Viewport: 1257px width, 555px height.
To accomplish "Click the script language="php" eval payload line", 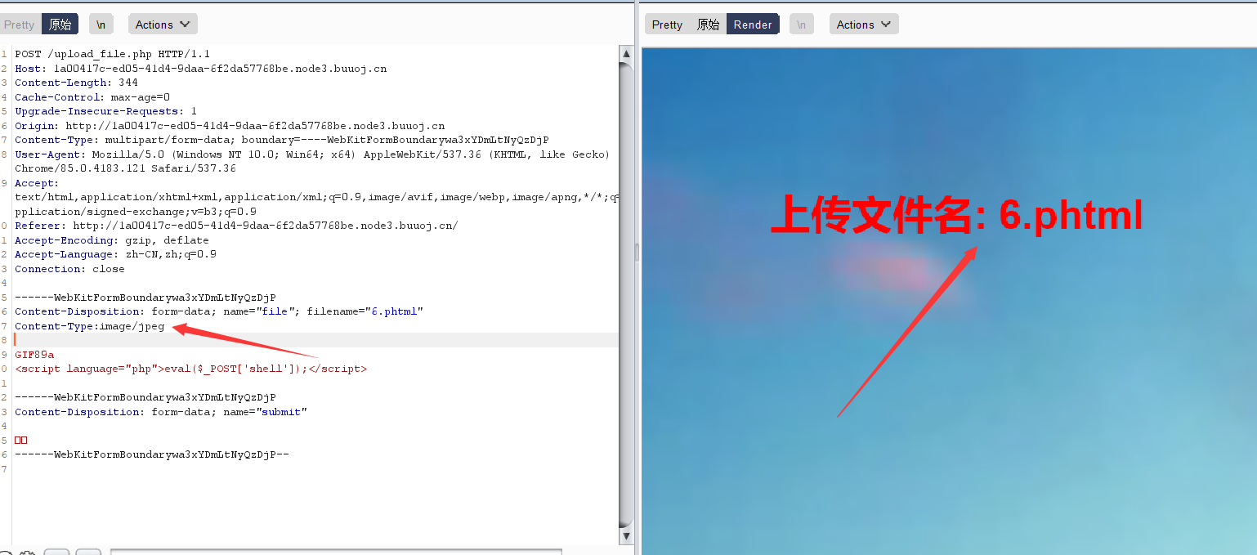I will [191, 369].
